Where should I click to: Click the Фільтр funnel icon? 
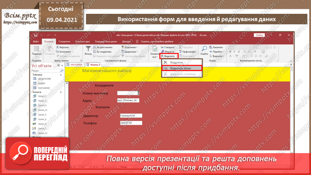88,50
